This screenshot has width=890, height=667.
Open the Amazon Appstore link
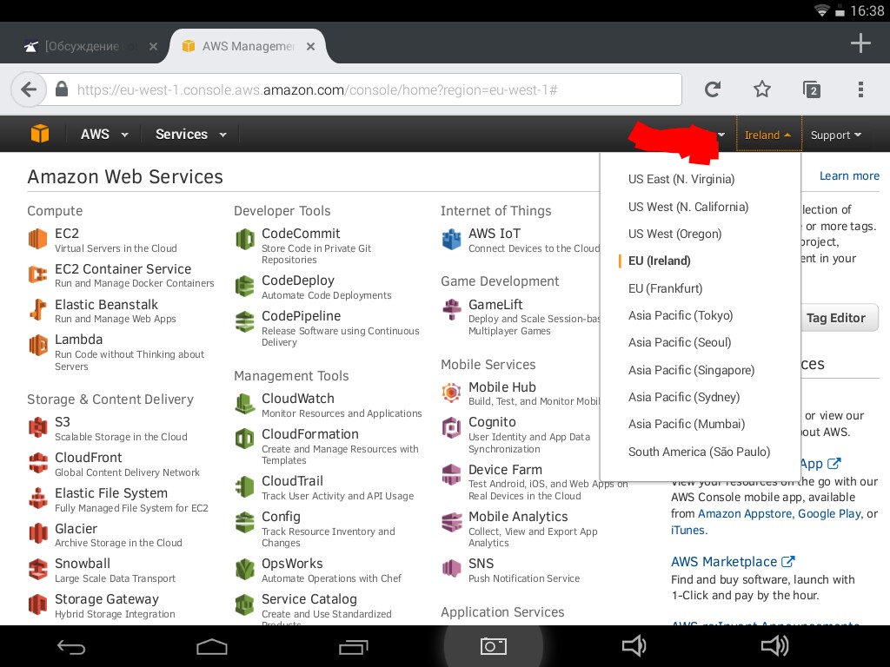[744, 513]
